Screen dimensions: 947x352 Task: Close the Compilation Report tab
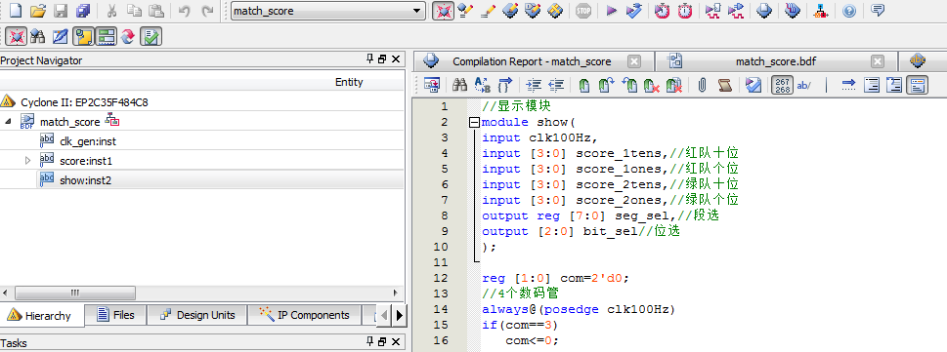point(633,61)
